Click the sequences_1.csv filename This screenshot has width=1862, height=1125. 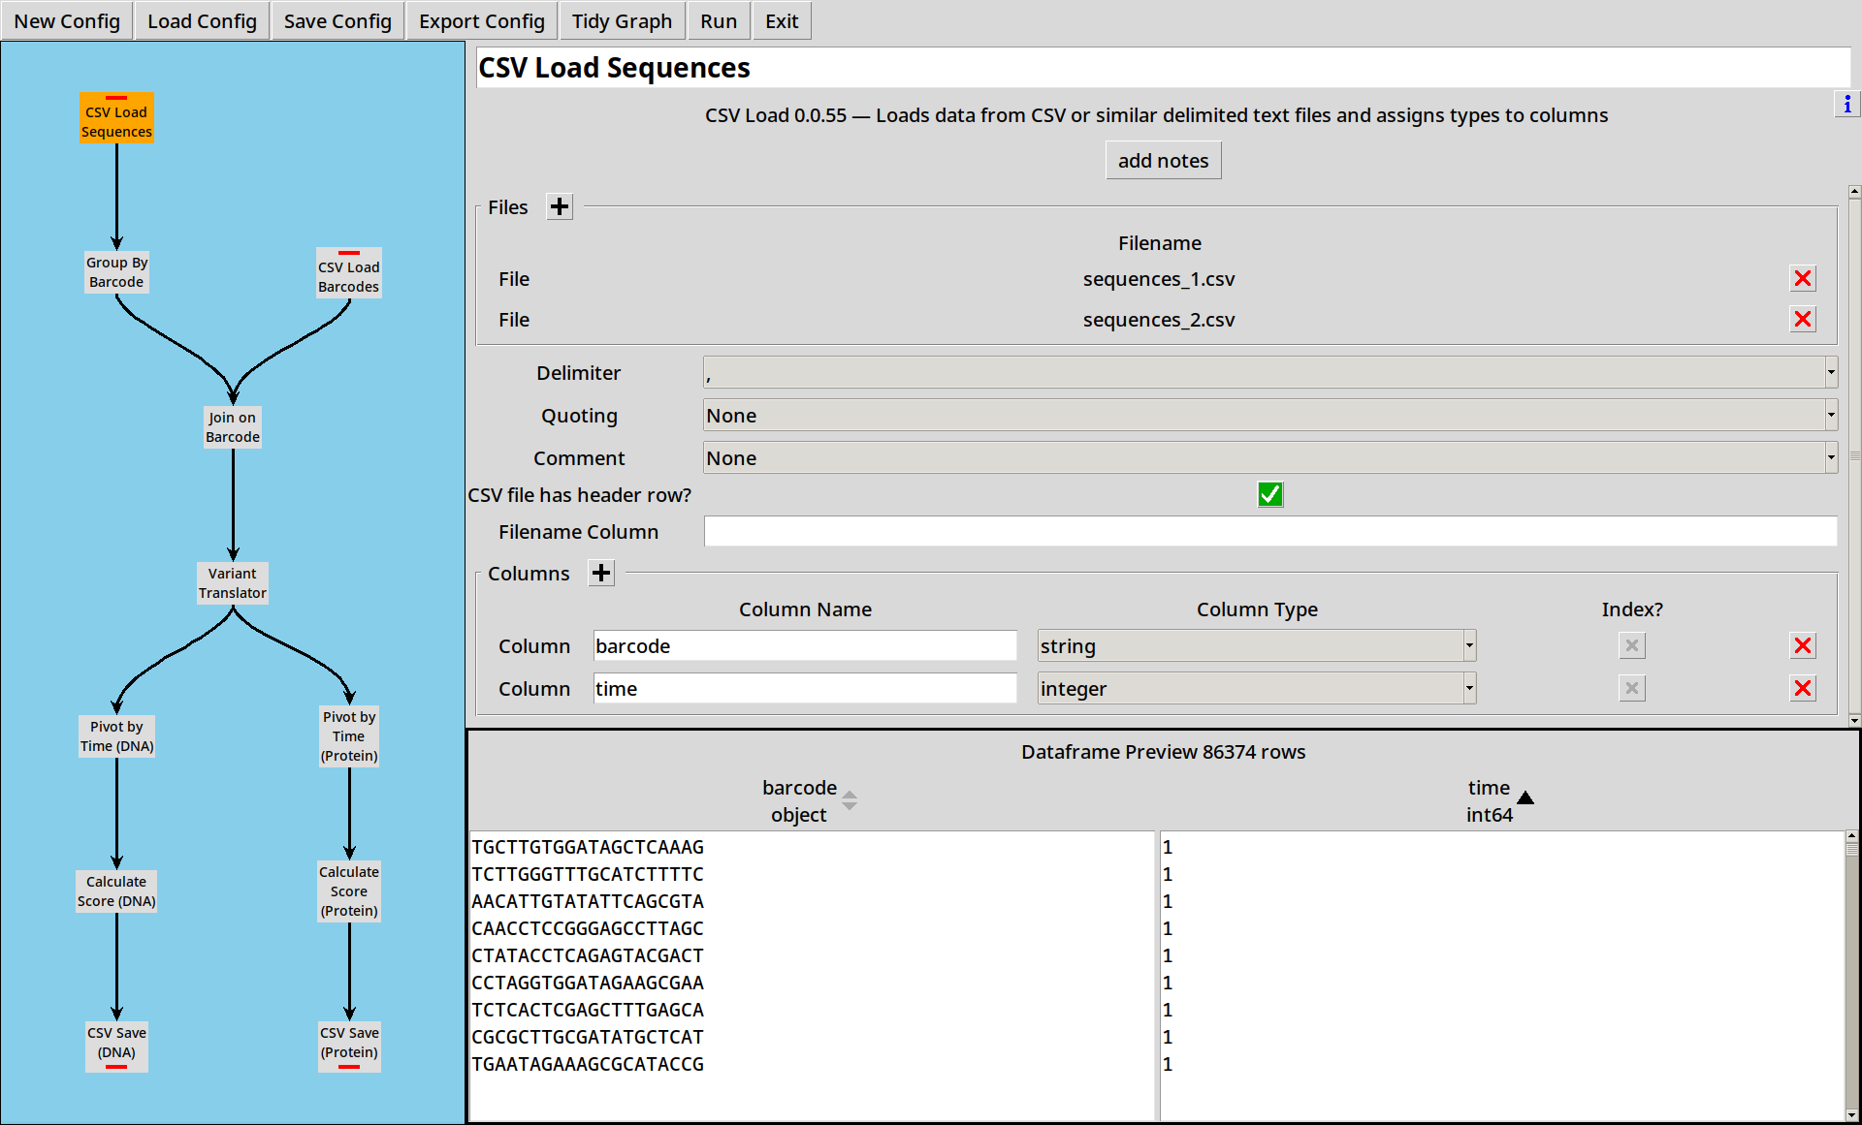click(1159, 279)
